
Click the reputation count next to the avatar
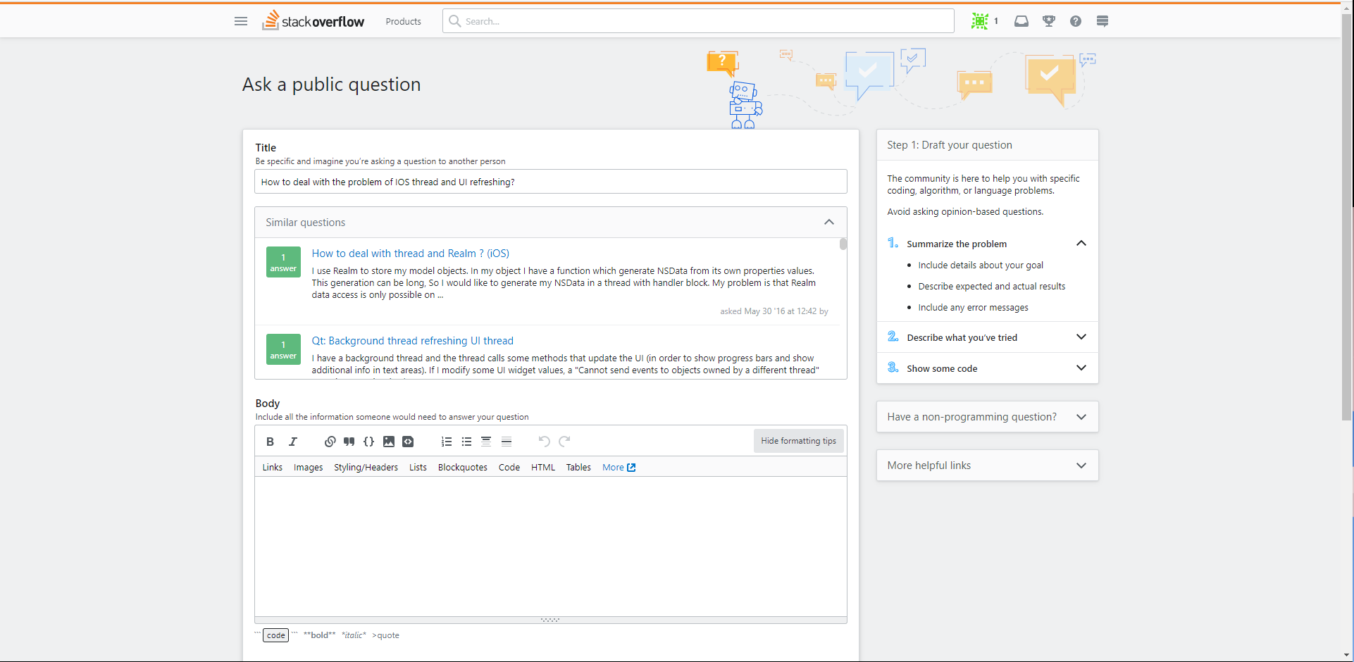click(996, 21)
